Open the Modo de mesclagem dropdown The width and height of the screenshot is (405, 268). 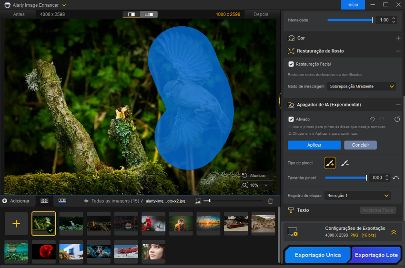click(361, 87)
